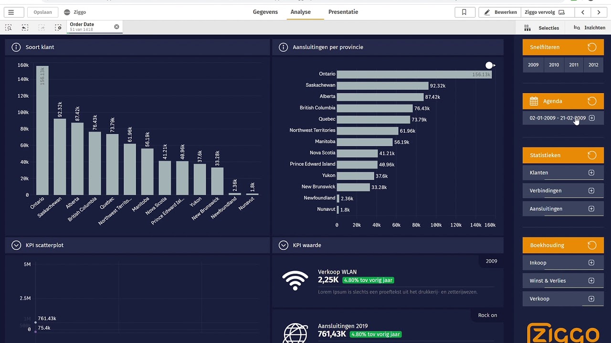This screenshot has width=611, height=343.
Task: Click the Selecties grid icon
Action: 527,28
